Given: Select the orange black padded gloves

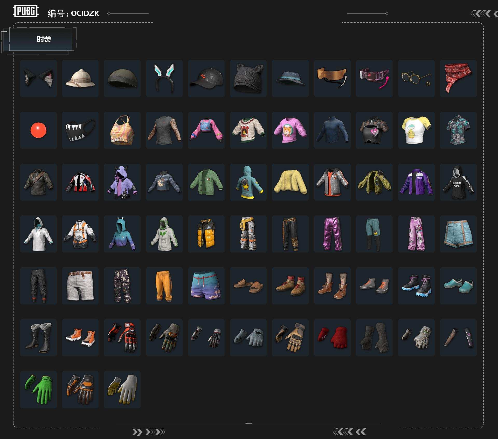Looking at the screenshot, I should pyautogui.click(x=80, y=389).
